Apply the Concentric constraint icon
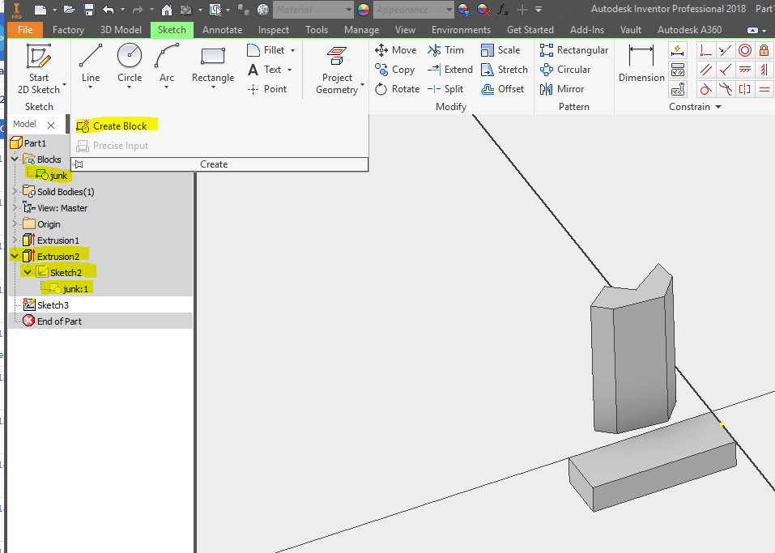Image resolution: width=775 pixels, height=553 pixels. (745, 50)
